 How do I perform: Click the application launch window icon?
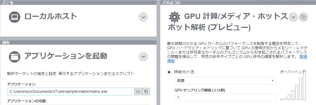click(15, 57)
